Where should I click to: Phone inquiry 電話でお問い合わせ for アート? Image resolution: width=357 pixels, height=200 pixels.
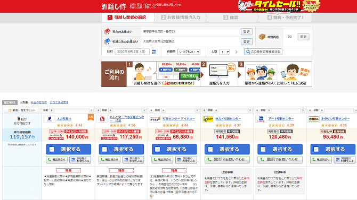[x=280, y=160]
